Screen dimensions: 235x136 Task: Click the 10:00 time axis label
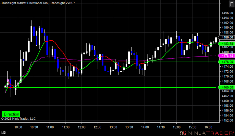click(18, 127)
